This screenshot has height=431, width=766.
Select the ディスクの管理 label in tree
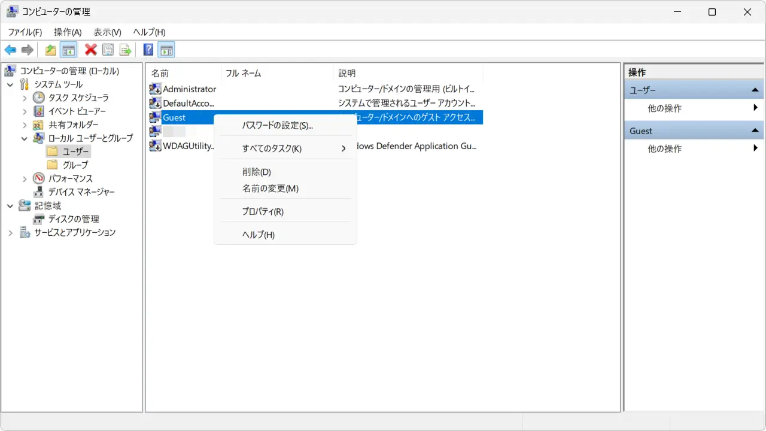coord(74,219)
